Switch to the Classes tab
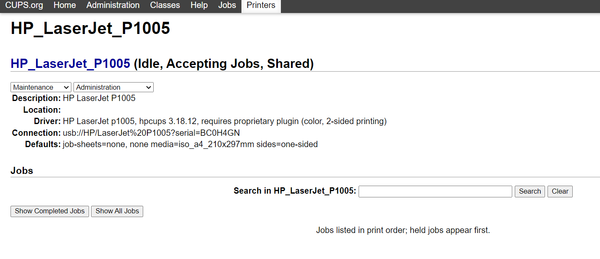This screenshot has height=259, width=600. coord(165,5)
